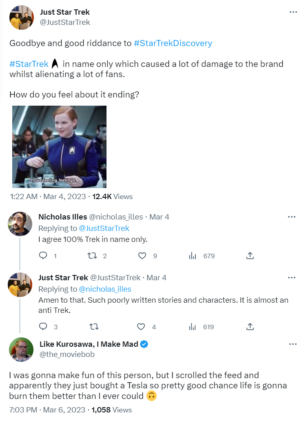View analytics icon showing 679 views

click(193, 256)
